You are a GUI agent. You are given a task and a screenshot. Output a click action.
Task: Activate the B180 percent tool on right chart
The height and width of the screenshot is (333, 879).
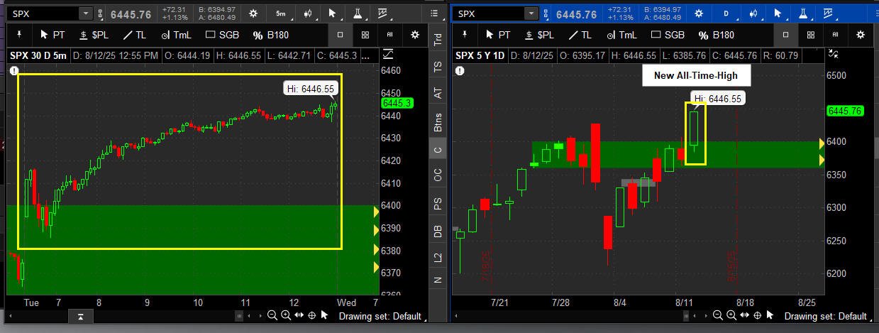(717, 35)
